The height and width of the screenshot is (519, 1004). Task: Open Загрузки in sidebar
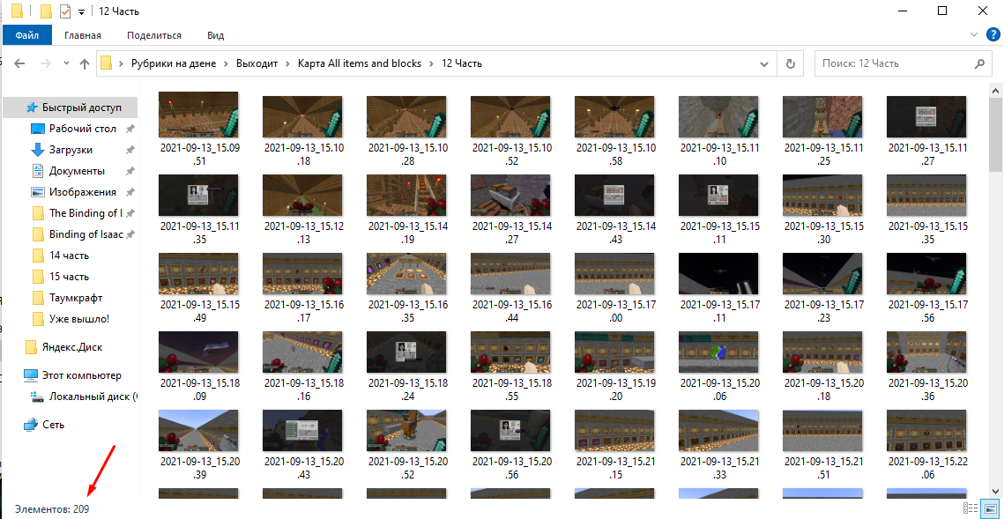(x=71, y=150)
